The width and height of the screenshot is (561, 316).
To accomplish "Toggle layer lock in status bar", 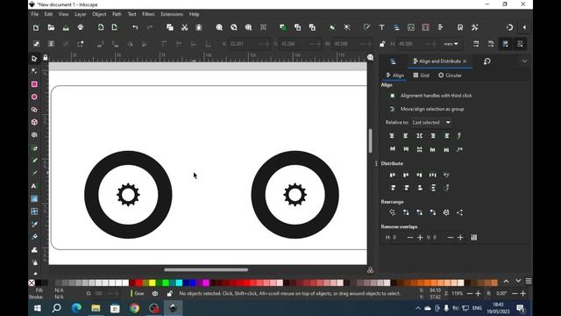I will [169, 293].
